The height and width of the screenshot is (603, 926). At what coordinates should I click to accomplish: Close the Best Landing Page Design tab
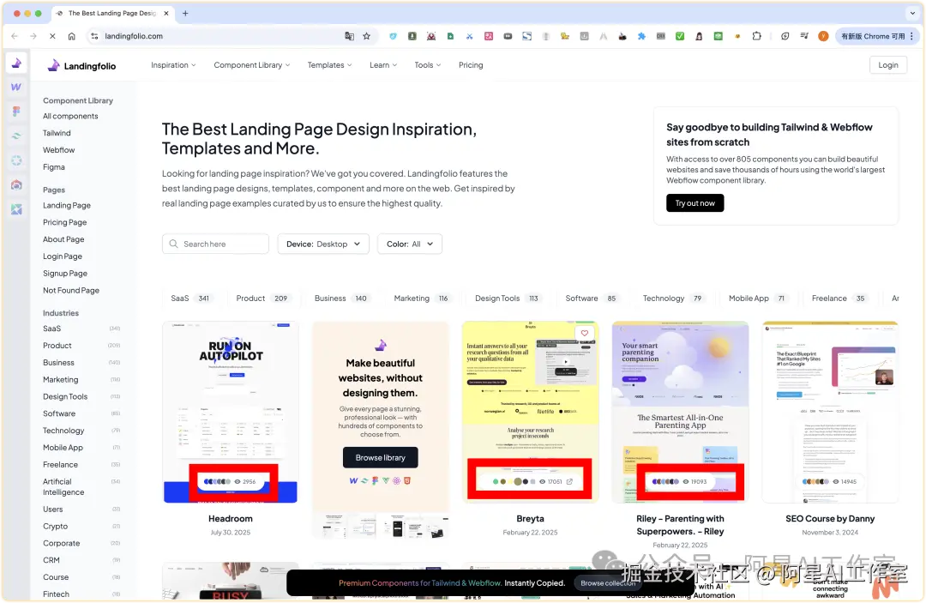166,13
